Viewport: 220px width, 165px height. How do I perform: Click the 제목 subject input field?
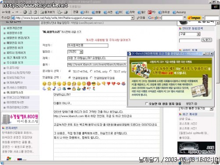coord(97,59)
